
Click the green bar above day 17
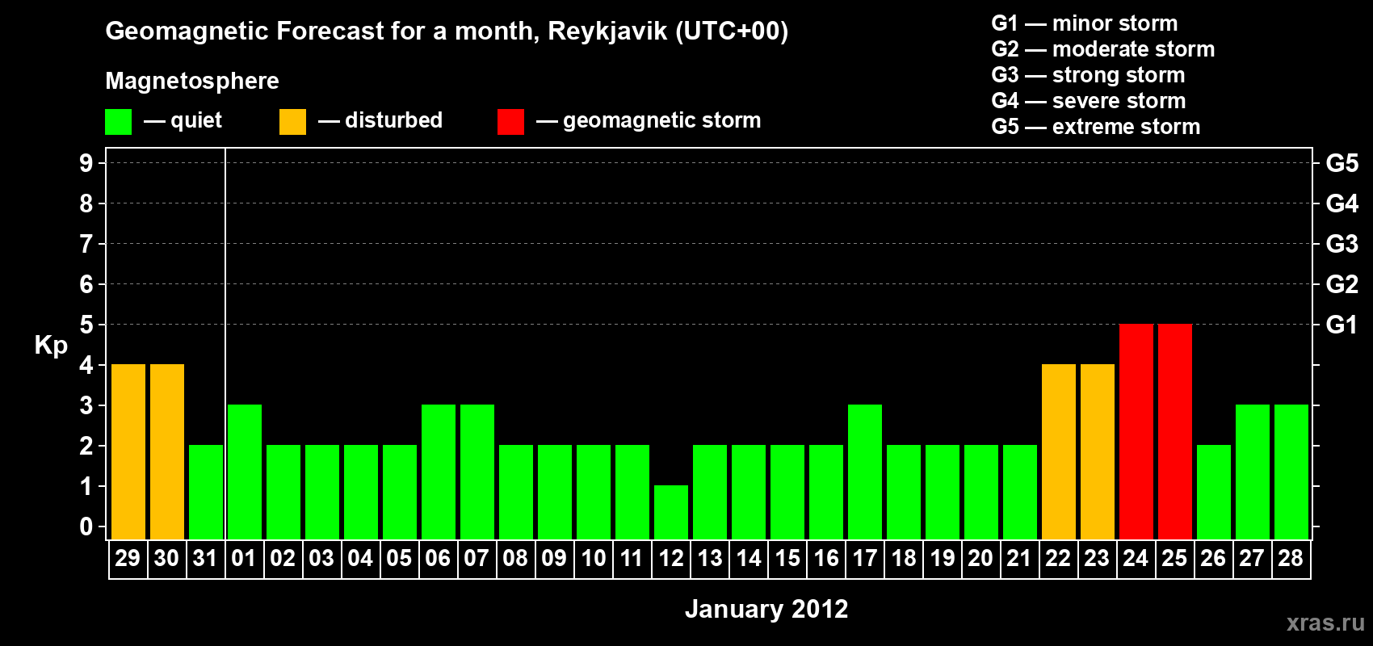coord(865,472)
